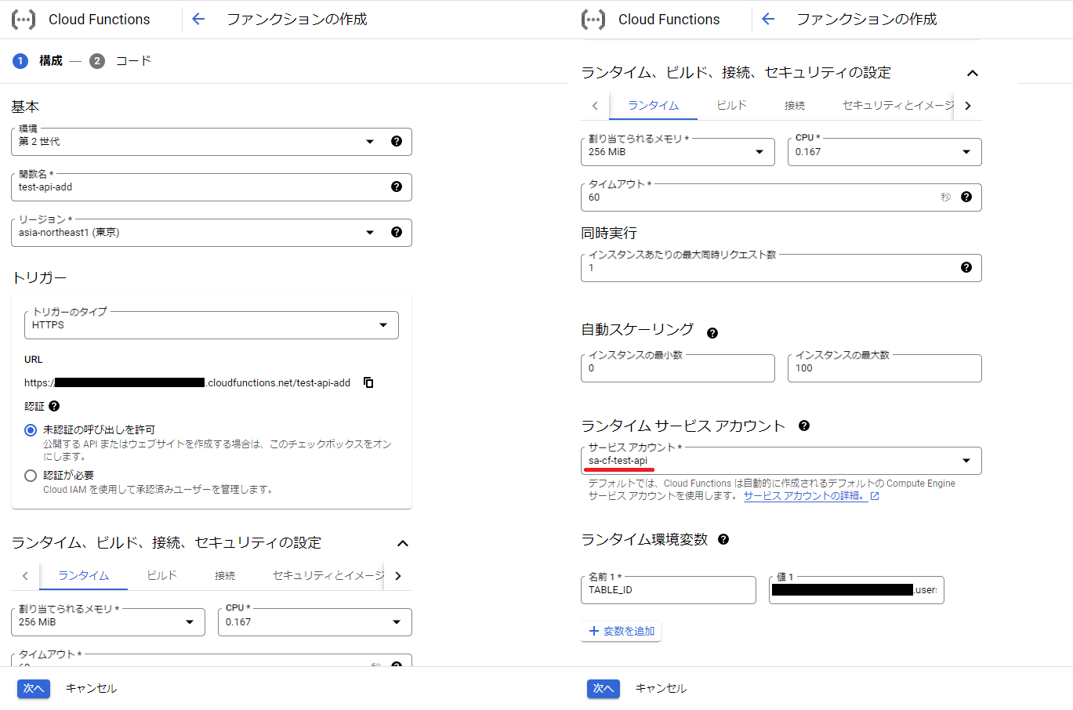Click キャンセル in left panel
This screenshot has height=710, width=1073.
[92, 688]
